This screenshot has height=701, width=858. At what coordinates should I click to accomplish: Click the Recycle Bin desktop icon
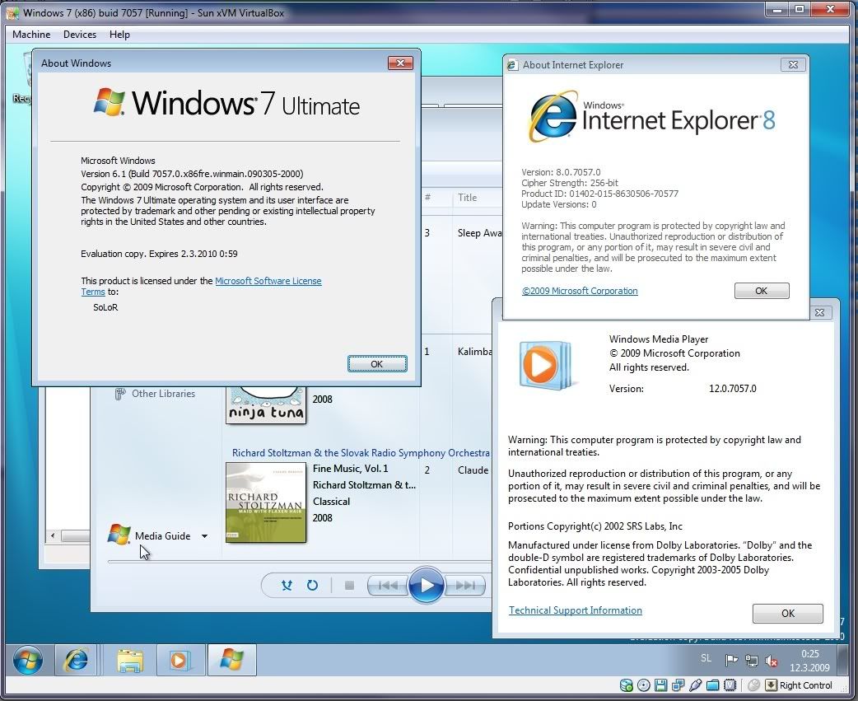(x=22, y=79)
